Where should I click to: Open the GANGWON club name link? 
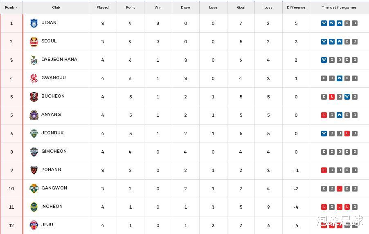(x=54, y=188)
